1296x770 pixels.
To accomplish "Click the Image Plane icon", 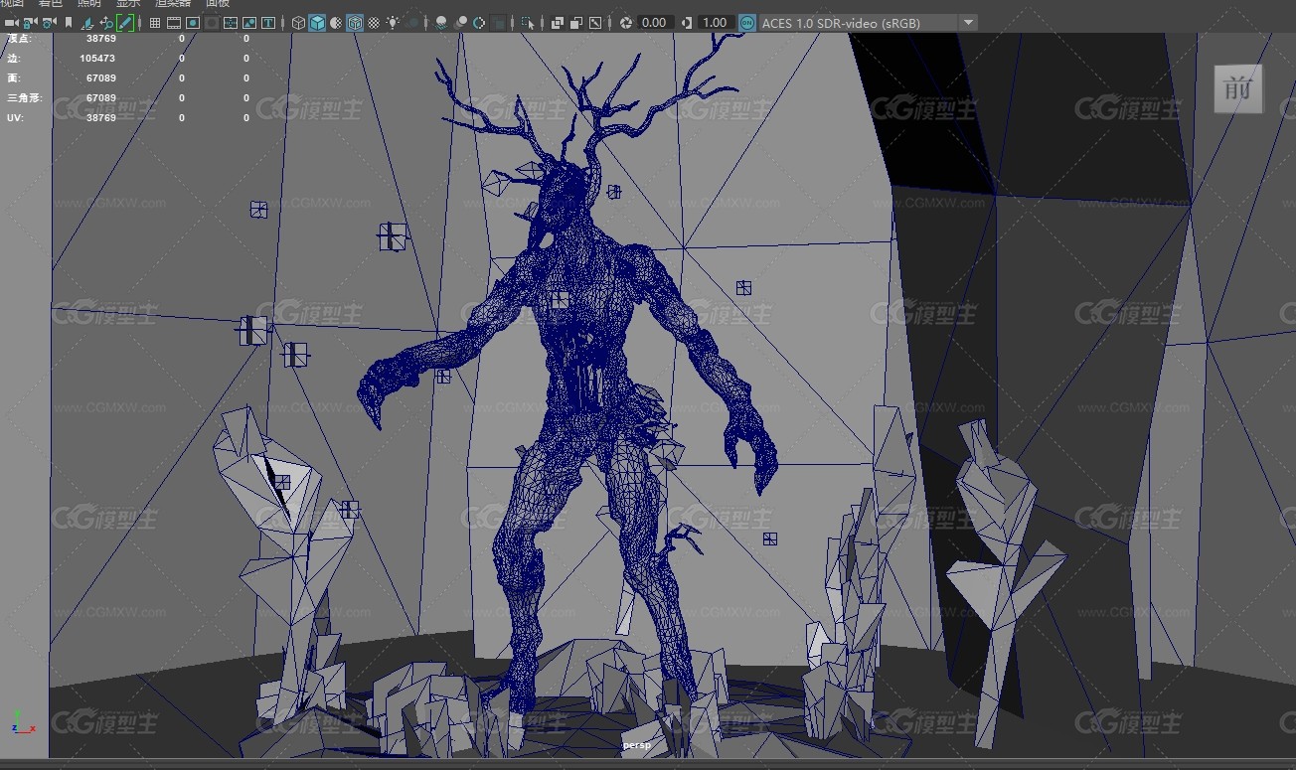I will (87, 23).
